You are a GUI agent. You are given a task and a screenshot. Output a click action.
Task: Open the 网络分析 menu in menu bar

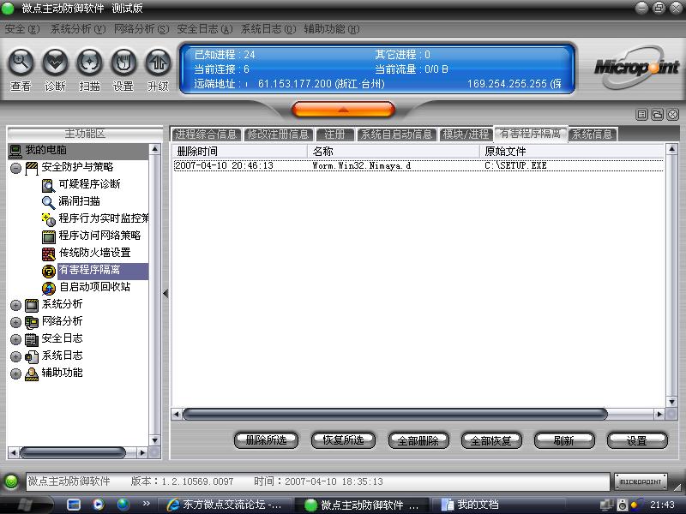141,29
